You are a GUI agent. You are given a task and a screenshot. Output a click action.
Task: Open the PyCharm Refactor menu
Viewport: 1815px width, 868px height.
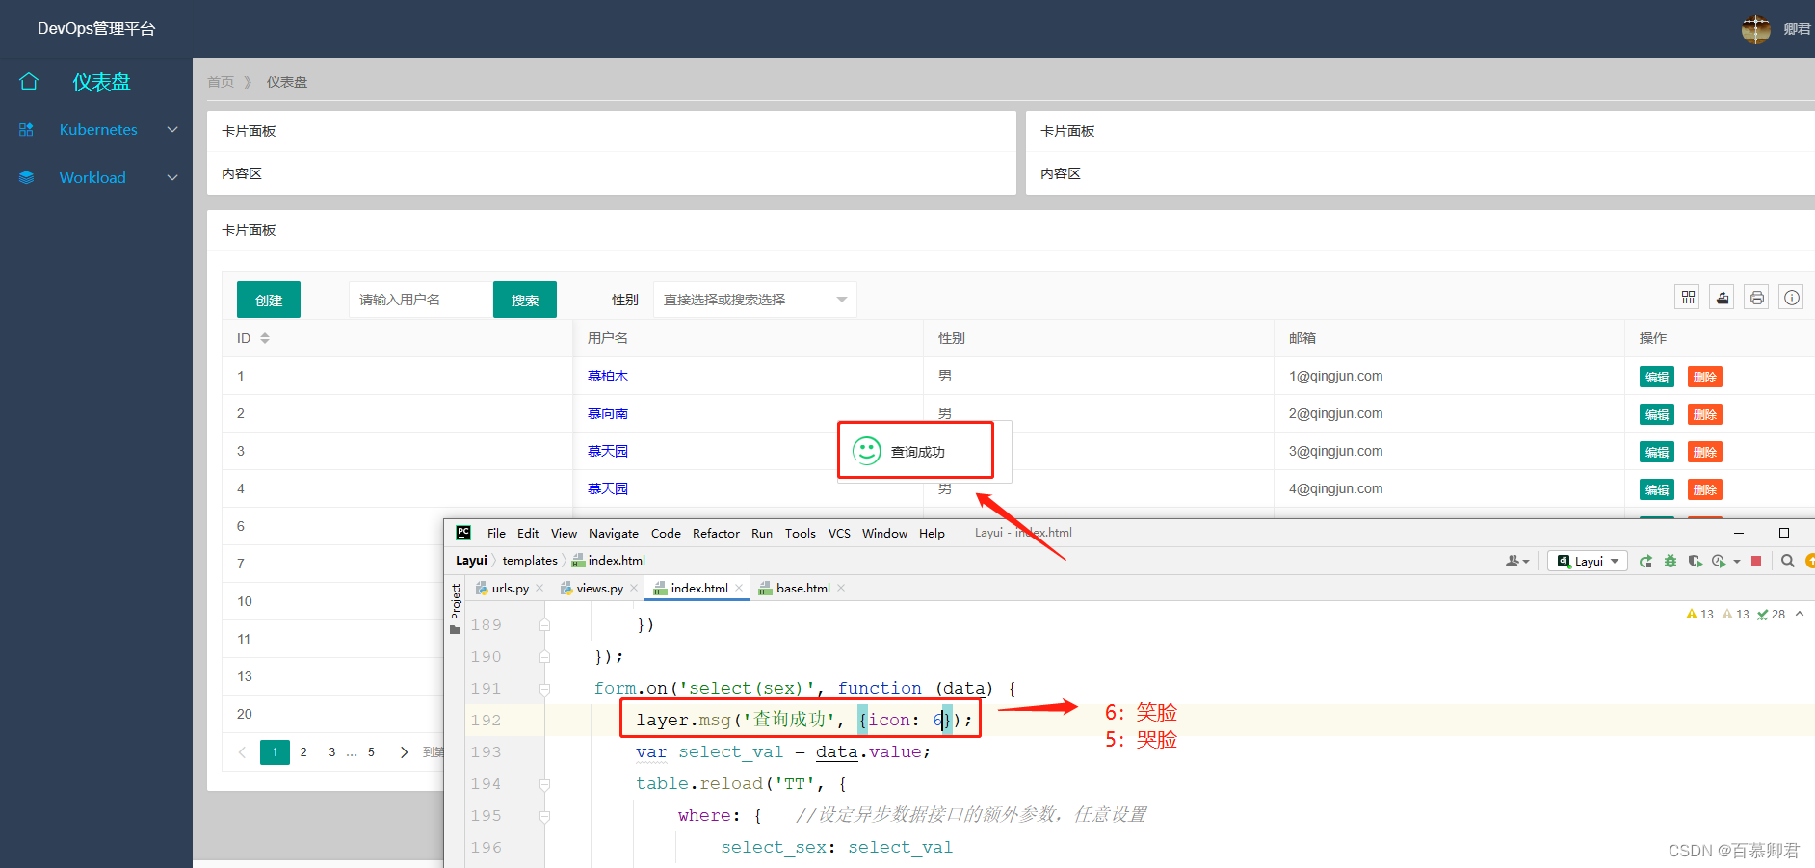pos(716,533)
